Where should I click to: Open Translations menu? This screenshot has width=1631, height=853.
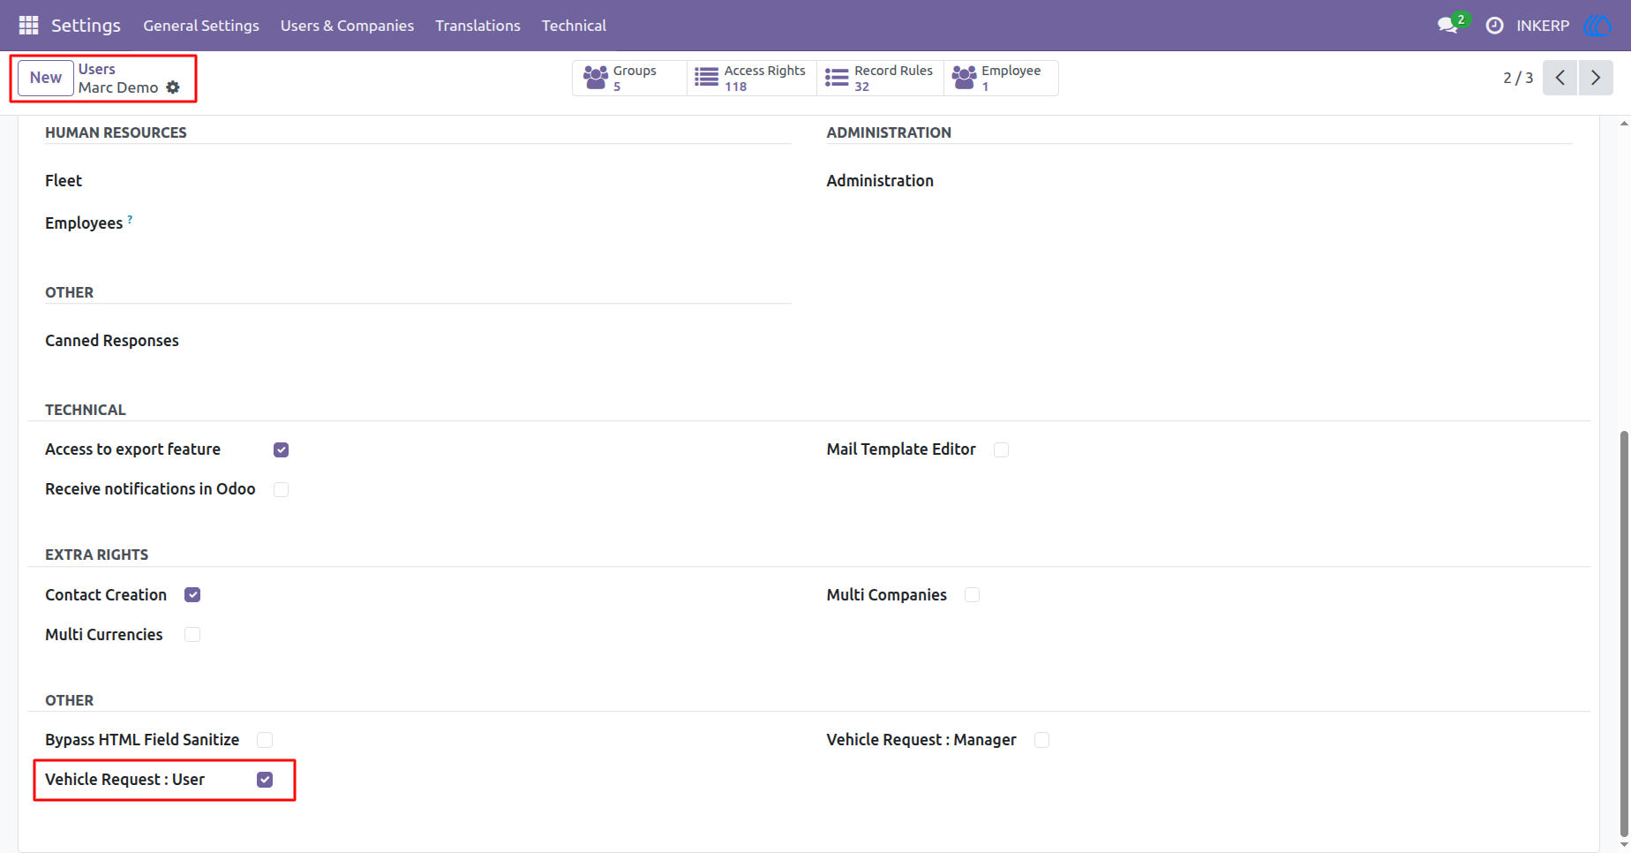(477, 26)
